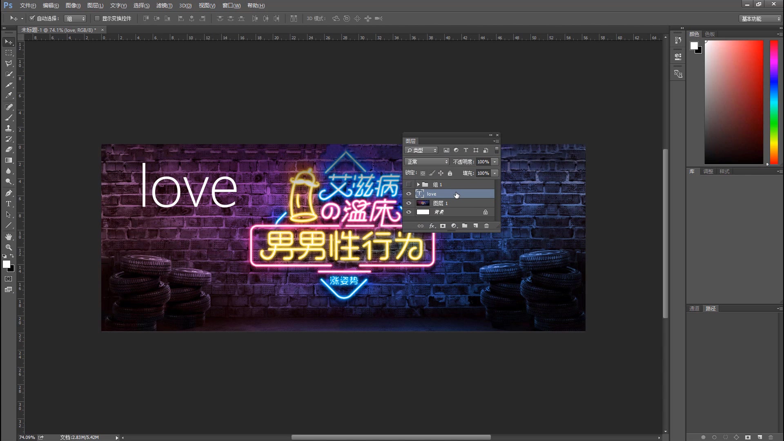Open the 不透明度 value dropdown
Image resolution: width=784 pixels, height=441 pixels.
tap(494, 162)
